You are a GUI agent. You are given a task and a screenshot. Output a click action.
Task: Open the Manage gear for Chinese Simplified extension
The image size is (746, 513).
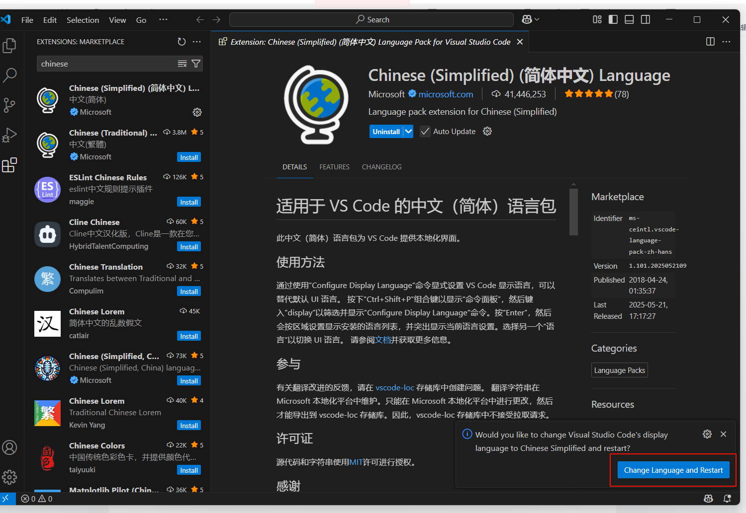point(197,112)
